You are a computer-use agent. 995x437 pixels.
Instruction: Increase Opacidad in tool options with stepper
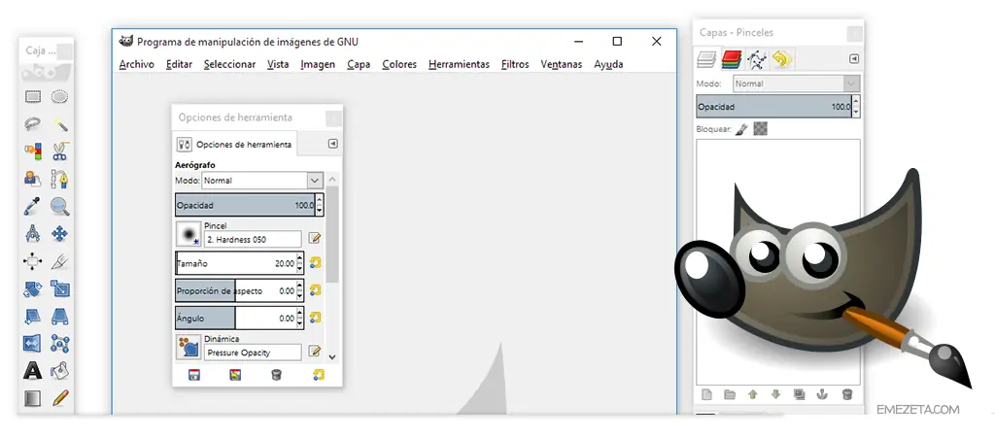[x=319, y=201]
